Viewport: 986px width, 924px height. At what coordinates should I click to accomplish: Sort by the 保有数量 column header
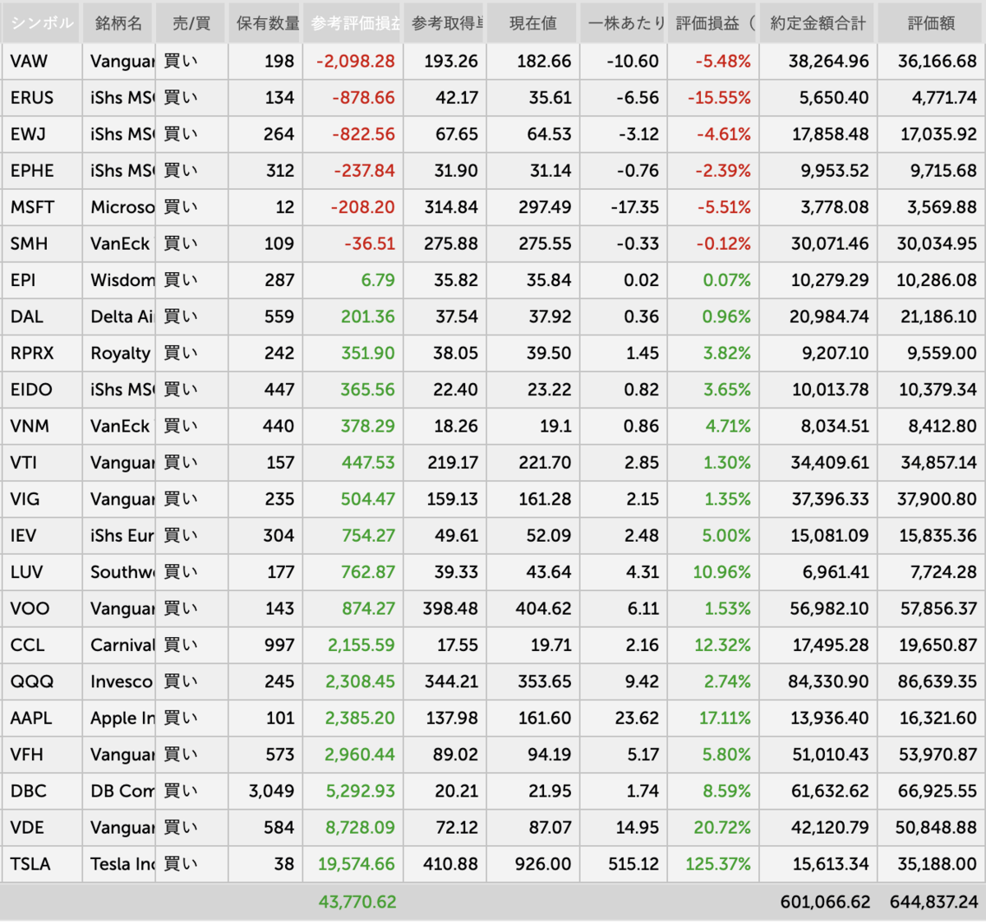[x=266, y=23]
